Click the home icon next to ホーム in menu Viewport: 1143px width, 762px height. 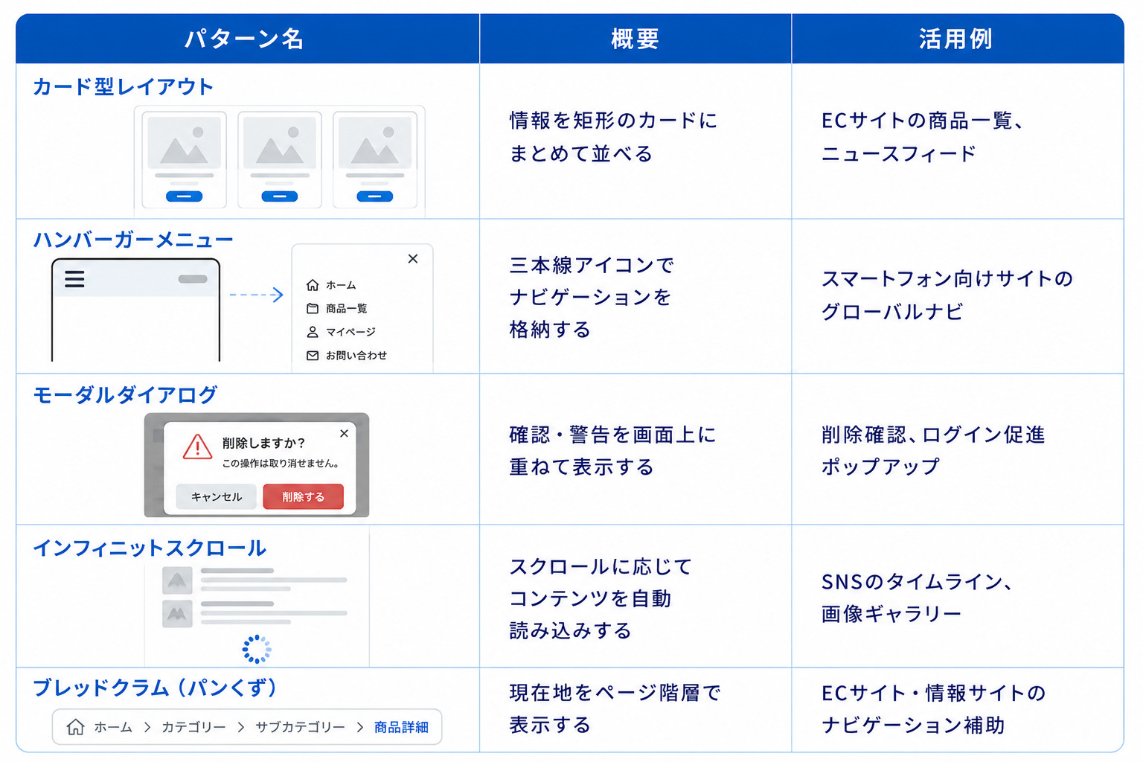pos(313,285)
